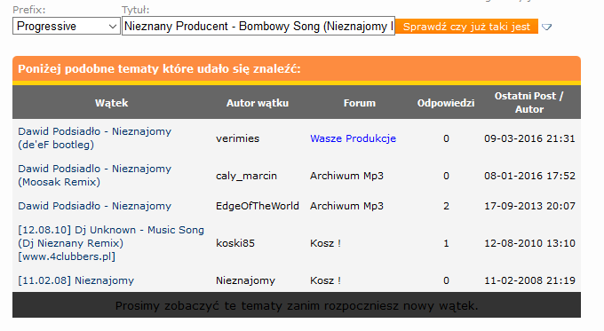The image size is (604, 331).
Task: Open the Prefix dropdown showing Progressive
Action: (x=67, y=26)
